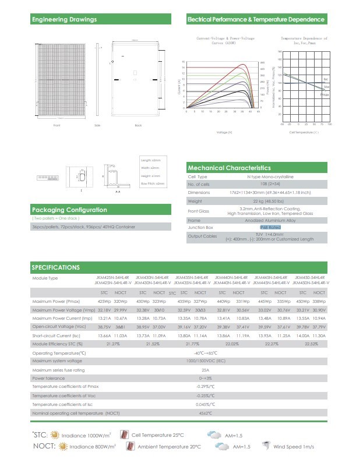356x470 pixels.
Task: Click the cloud icon in the STC row
Action: point(214,435)
